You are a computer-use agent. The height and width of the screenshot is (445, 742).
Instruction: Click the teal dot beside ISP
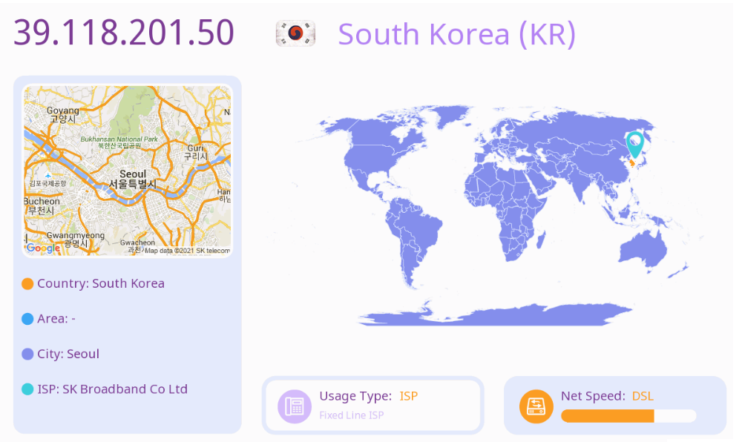[x=27, y=389]
